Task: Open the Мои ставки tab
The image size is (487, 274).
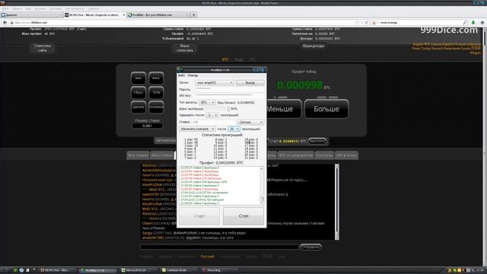Action: pos(162,155)
